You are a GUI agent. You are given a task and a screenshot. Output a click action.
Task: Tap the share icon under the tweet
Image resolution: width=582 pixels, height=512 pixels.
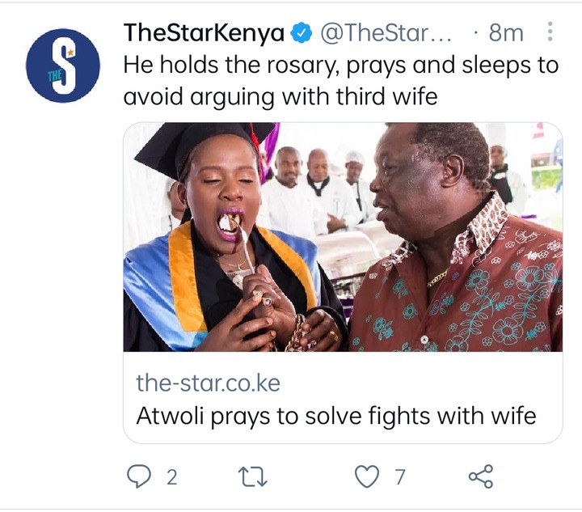tap(481, 476)
